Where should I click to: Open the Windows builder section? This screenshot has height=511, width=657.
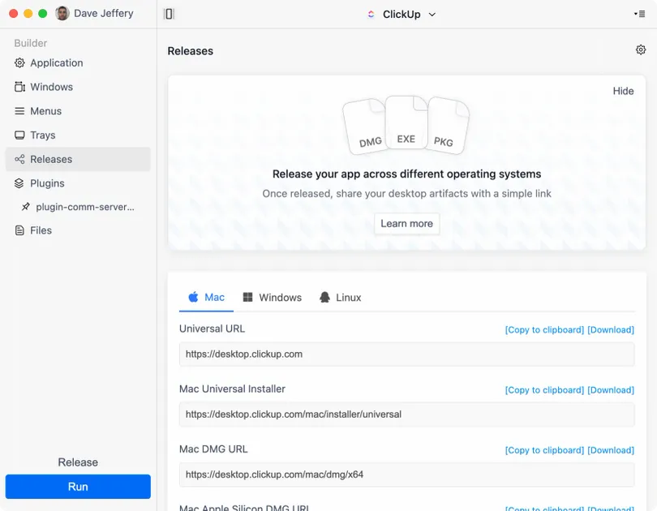point(51,87)
